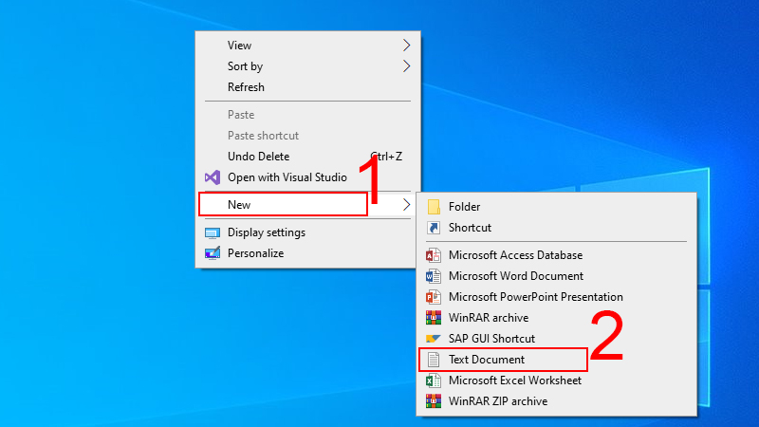759x427 pixels.
Task: Click the Ctrl+Z shortcut text
Action: (386, 157)
